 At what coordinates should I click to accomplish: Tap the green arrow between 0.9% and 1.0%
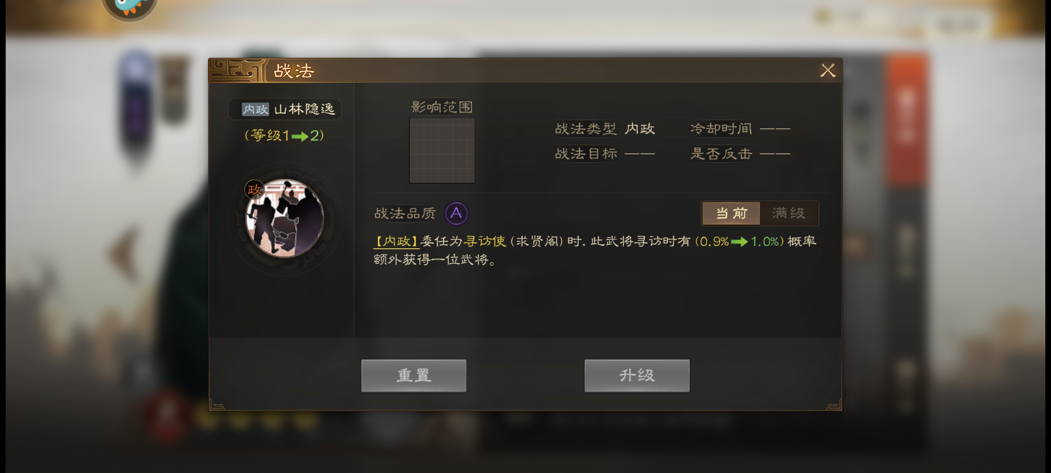click(739, 242)
